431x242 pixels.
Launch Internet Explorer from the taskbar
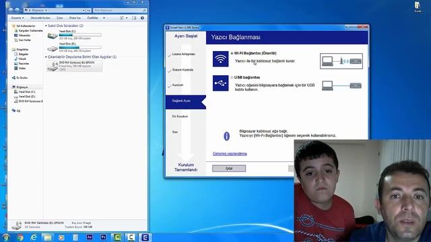34,237
